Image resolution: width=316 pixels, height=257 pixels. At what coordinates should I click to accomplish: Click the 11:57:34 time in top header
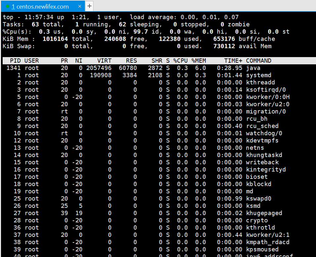(x=39, y=17)
